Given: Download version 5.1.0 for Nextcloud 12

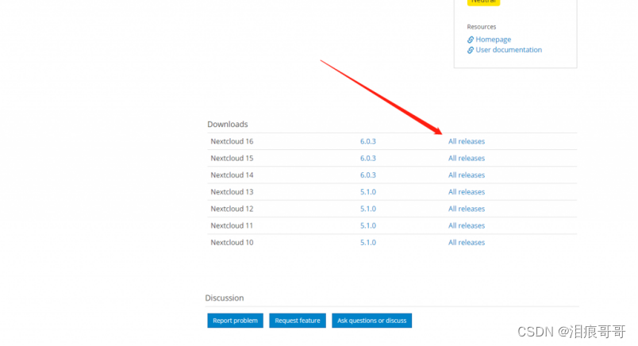Looking at the screenshot, I should [x=368, y=209].
